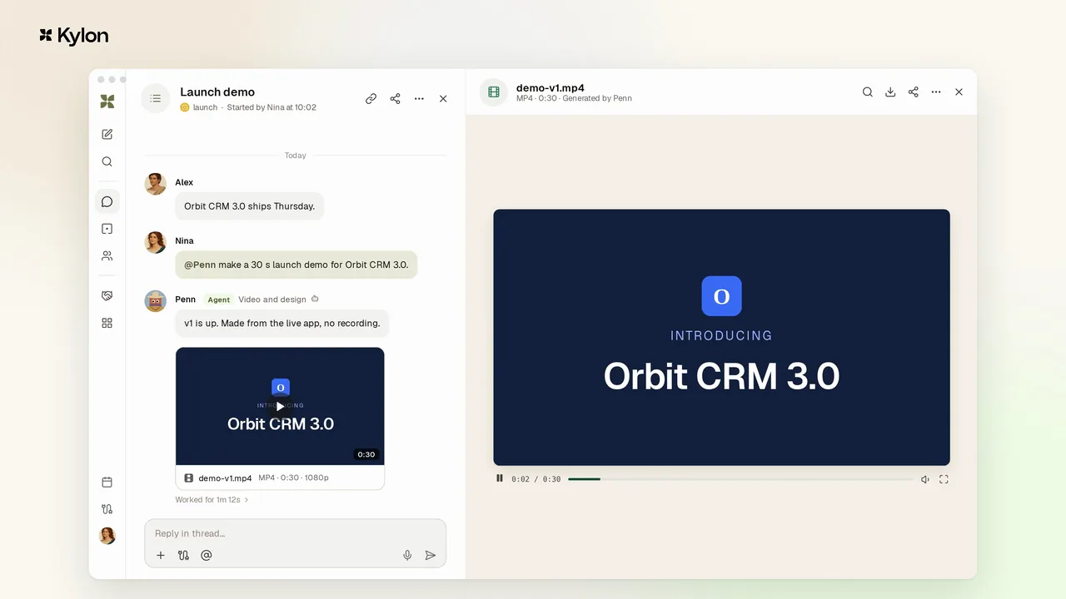Start a new compose from the sidebar pencil icon
Screen dimensions: 1066x599
[107, 134]
